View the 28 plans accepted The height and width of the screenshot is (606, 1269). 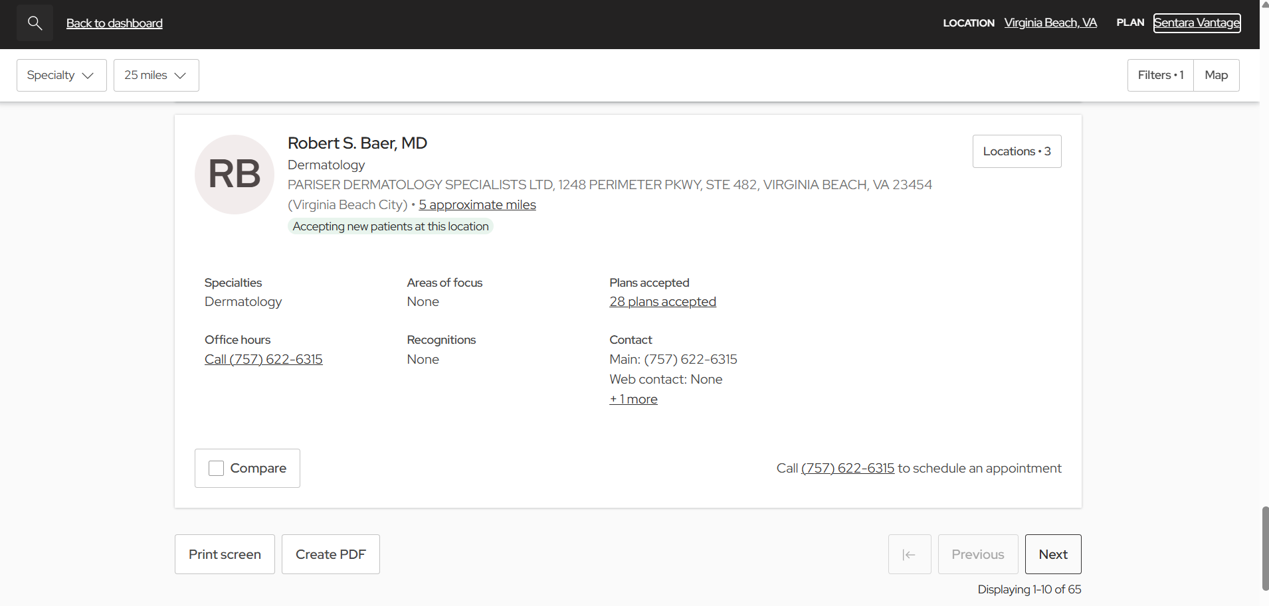[662, 301]
